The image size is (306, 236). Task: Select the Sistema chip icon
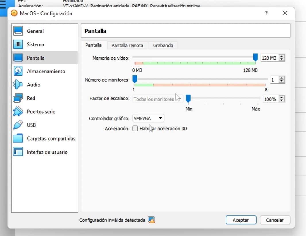[x=18, y=44]
